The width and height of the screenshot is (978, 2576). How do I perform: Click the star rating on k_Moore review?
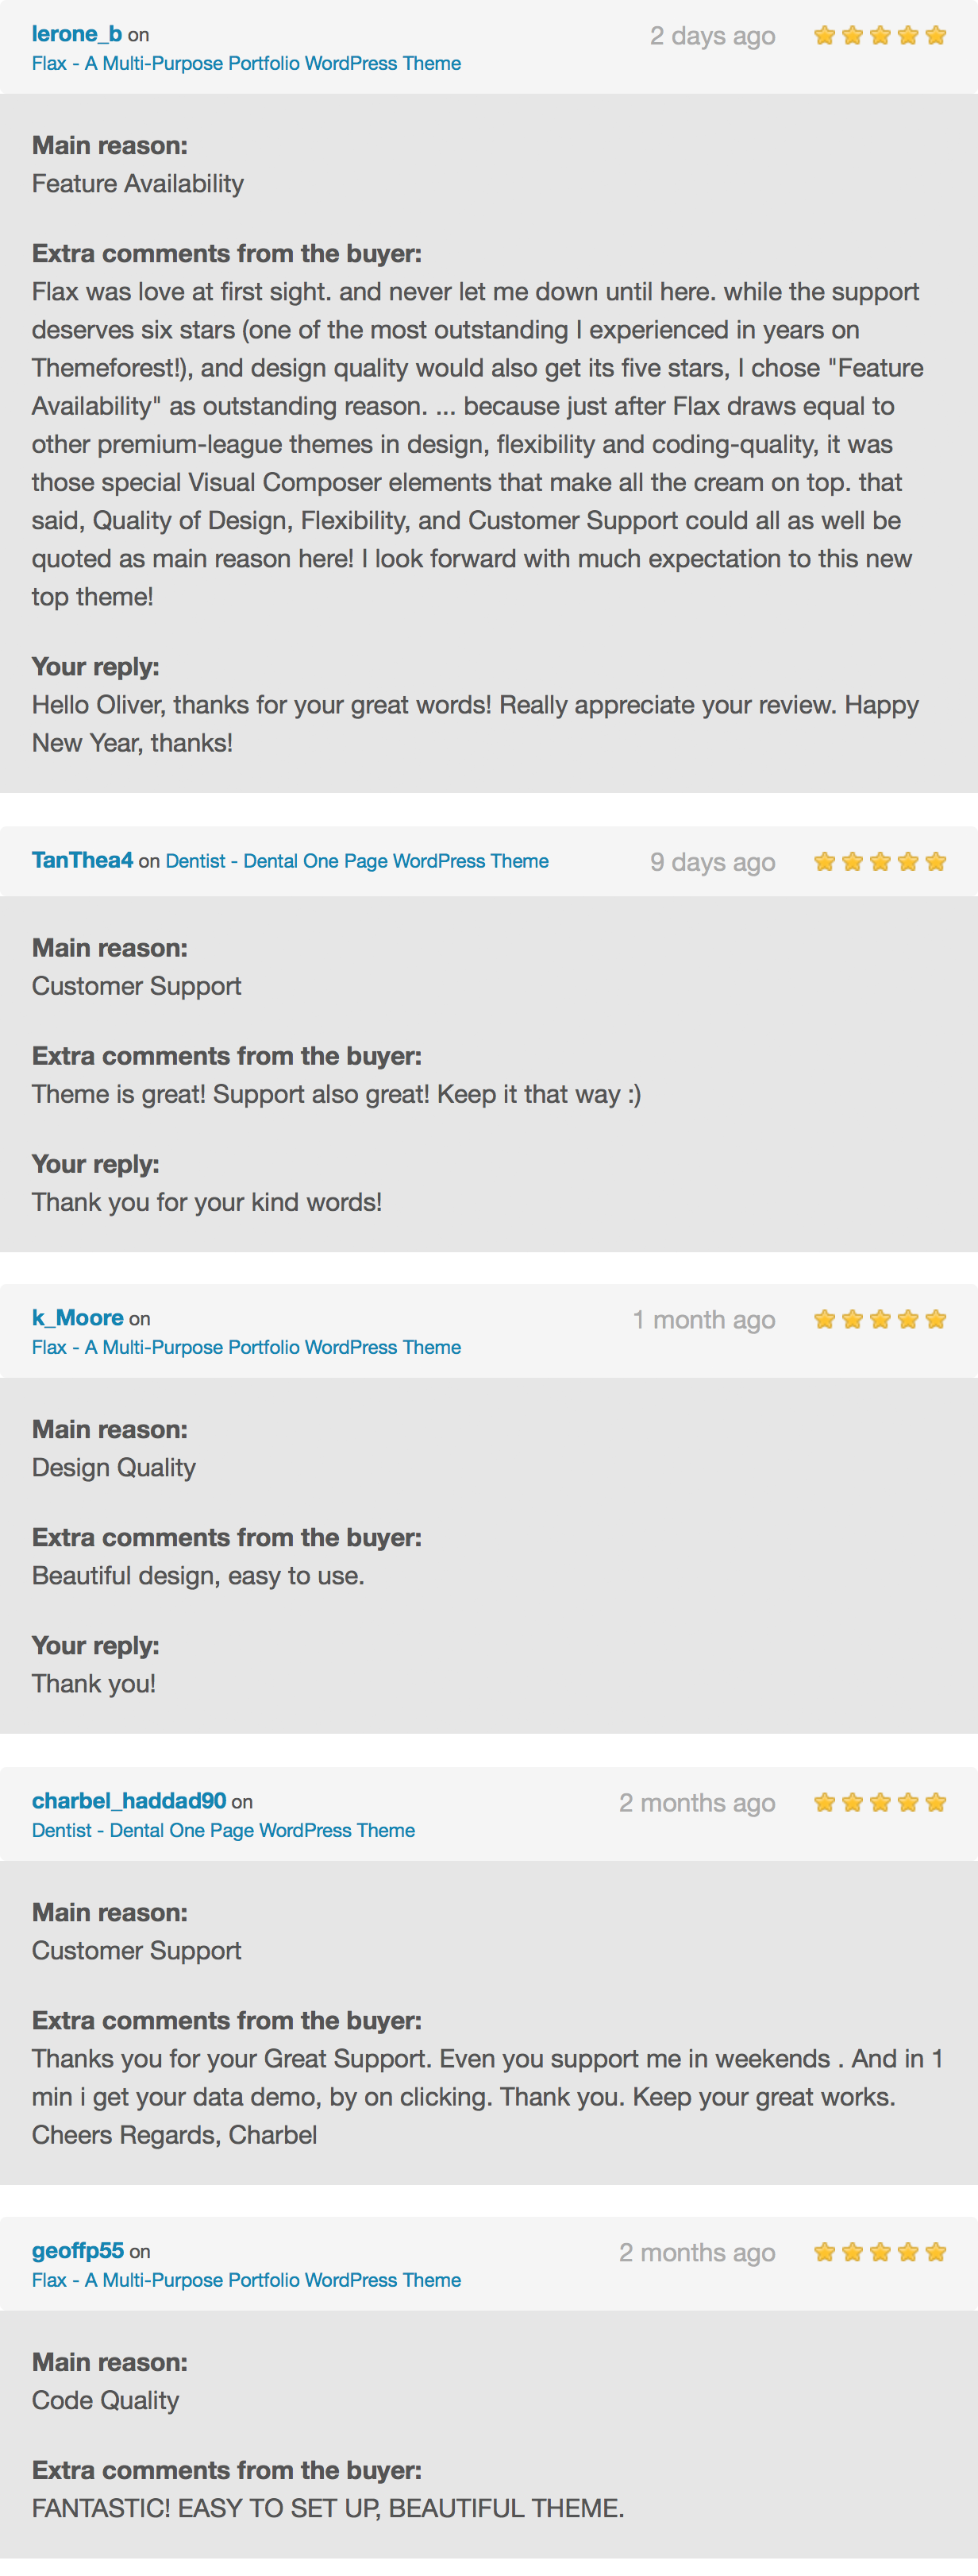coord(879,1320)
